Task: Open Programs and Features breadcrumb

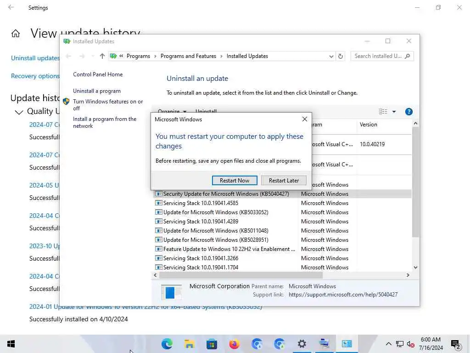Action: coord(188,56)
